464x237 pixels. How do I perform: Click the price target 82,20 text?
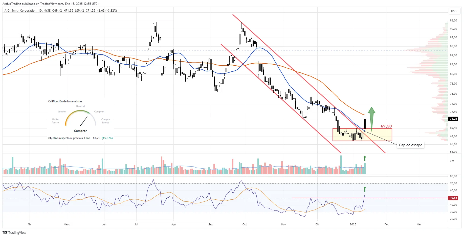tap(97, 138)
